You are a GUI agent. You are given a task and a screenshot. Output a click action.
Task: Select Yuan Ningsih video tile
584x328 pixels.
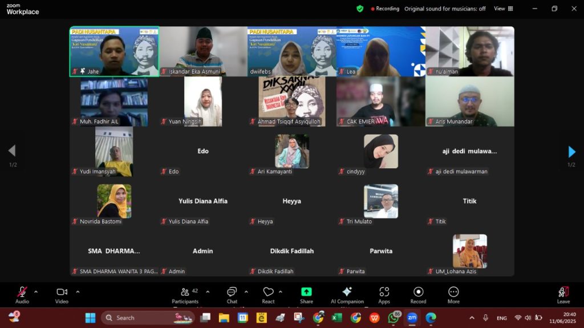click(204, 102)
